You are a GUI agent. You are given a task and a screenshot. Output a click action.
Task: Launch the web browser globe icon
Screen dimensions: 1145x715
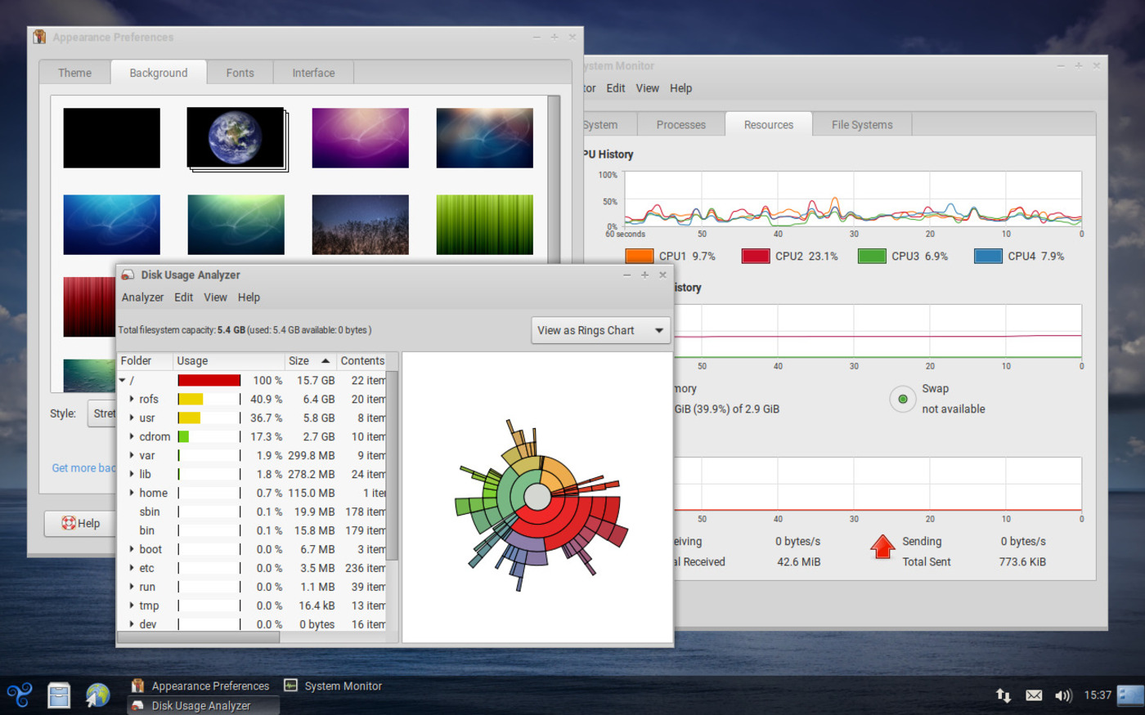coord(98,695)
